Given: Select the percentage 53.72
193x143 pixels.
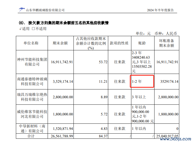Looking at the screenshot, I should [x=103, y=62].
